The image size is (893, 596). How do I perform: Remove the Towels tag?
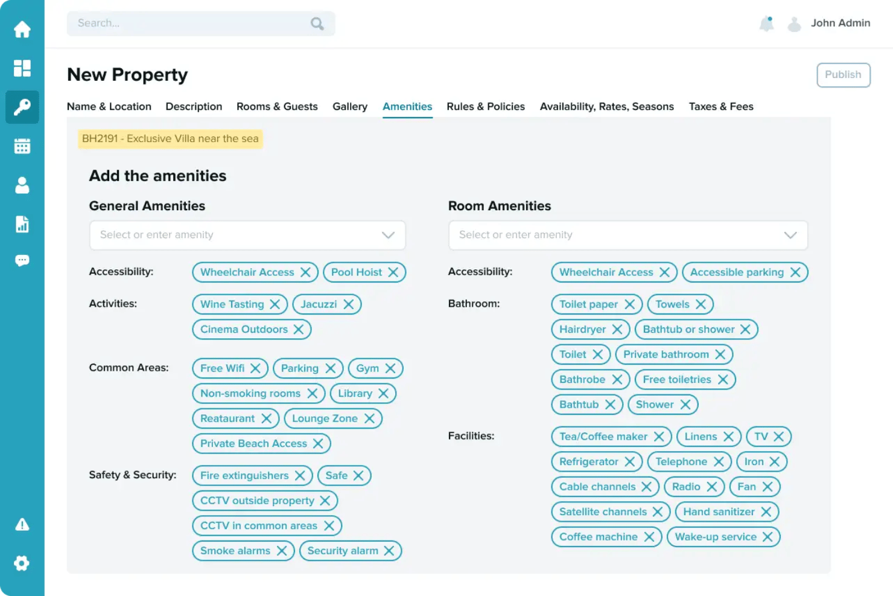pos(701,304)
